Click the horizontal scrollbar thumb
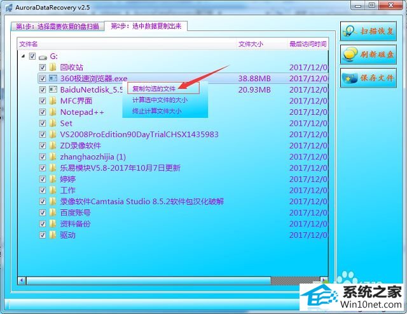 pos(148,280)
